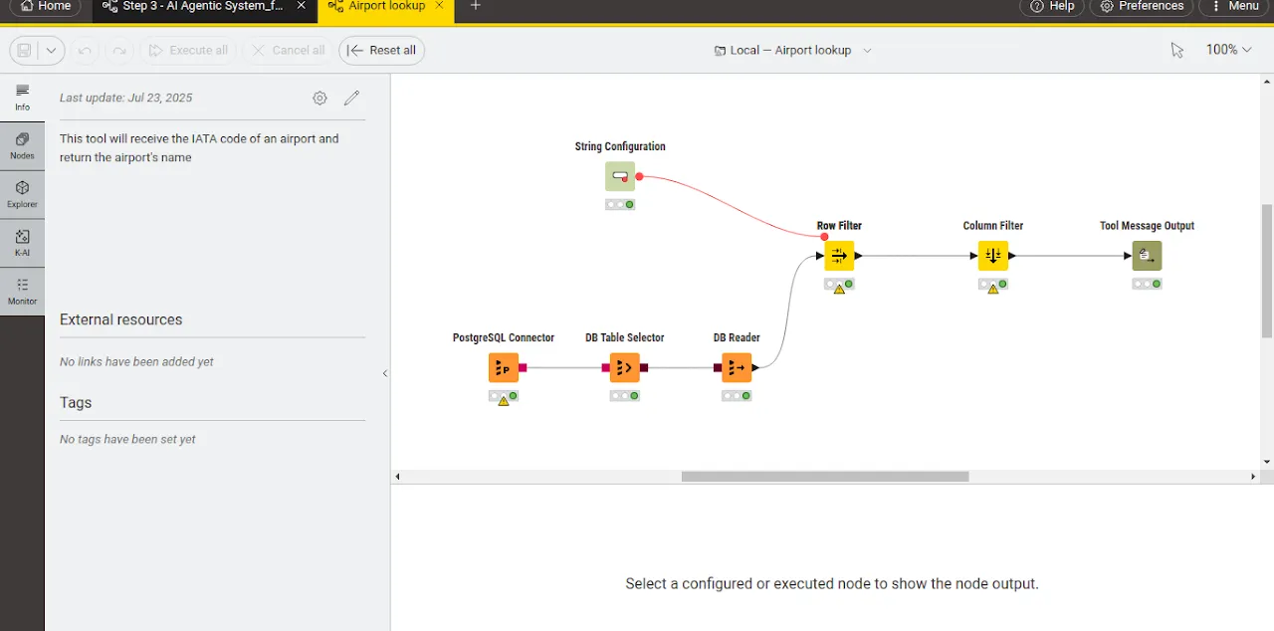The height and width of the screenshot is (631, 1274).
Task: Select the Row Filter node
Action: pyautogui.click(x=839, y=255)
